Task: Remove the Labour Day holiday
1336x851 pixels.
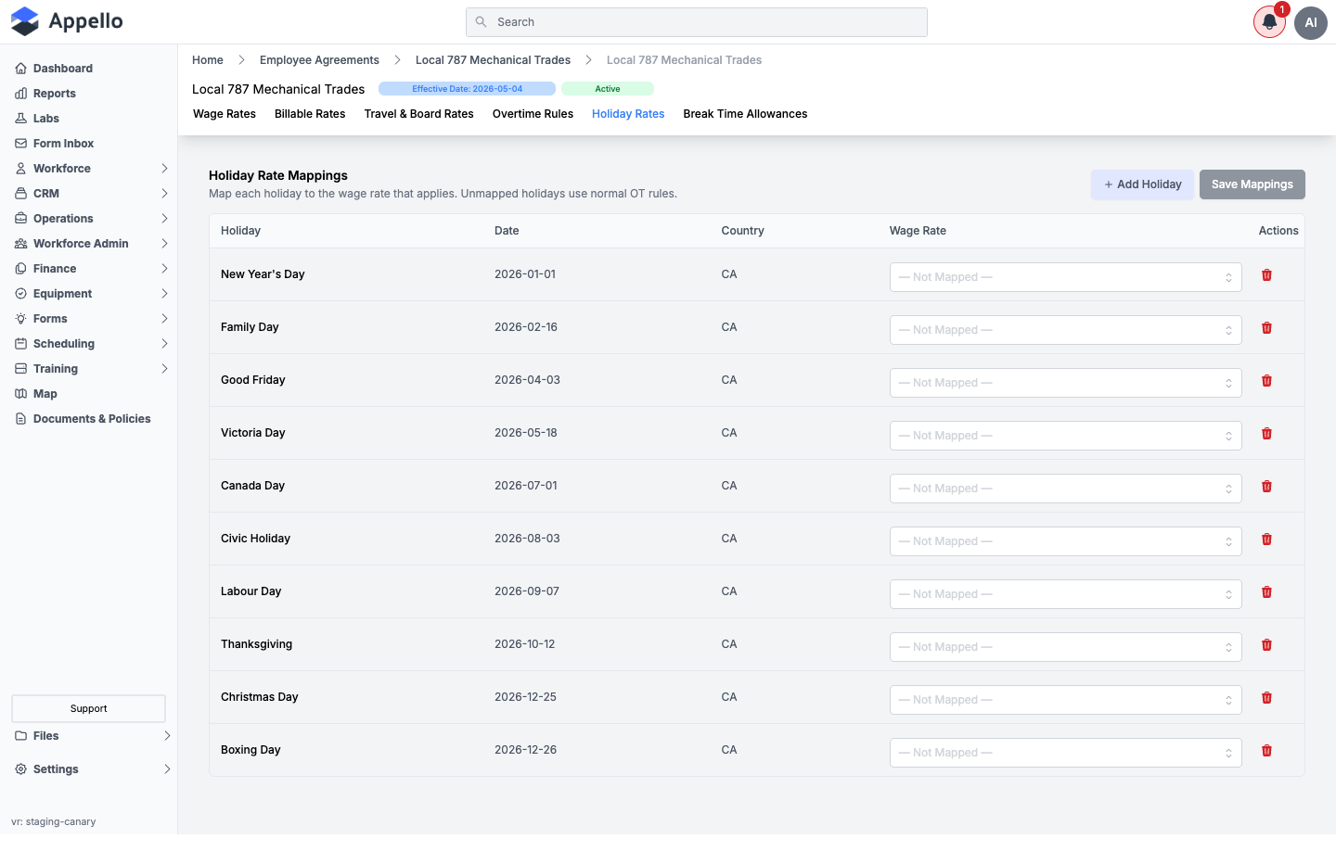Action: point(1266,592)
